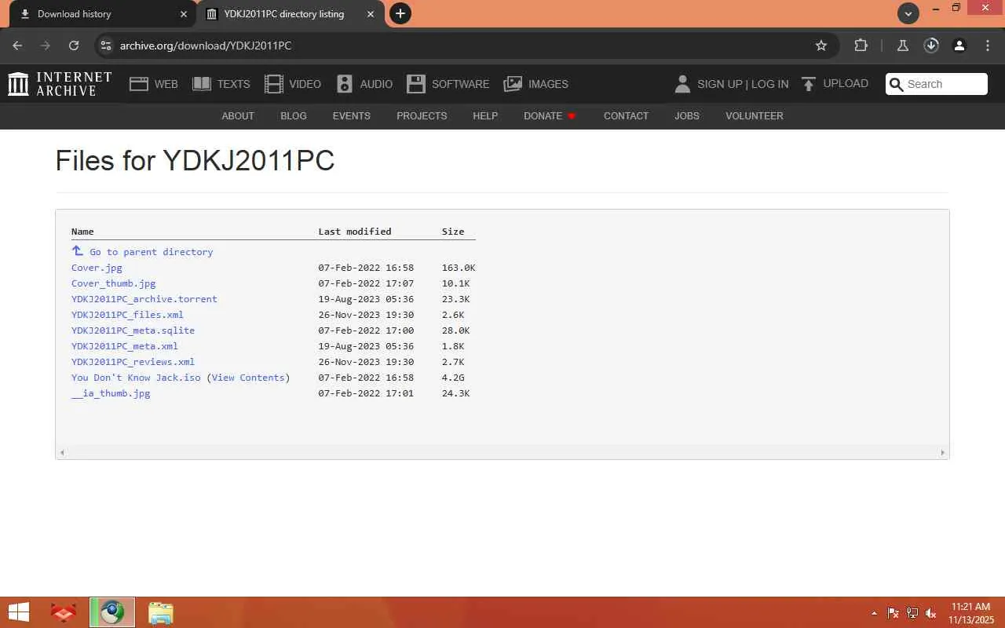Click the Sign Up link

(720, 84)
